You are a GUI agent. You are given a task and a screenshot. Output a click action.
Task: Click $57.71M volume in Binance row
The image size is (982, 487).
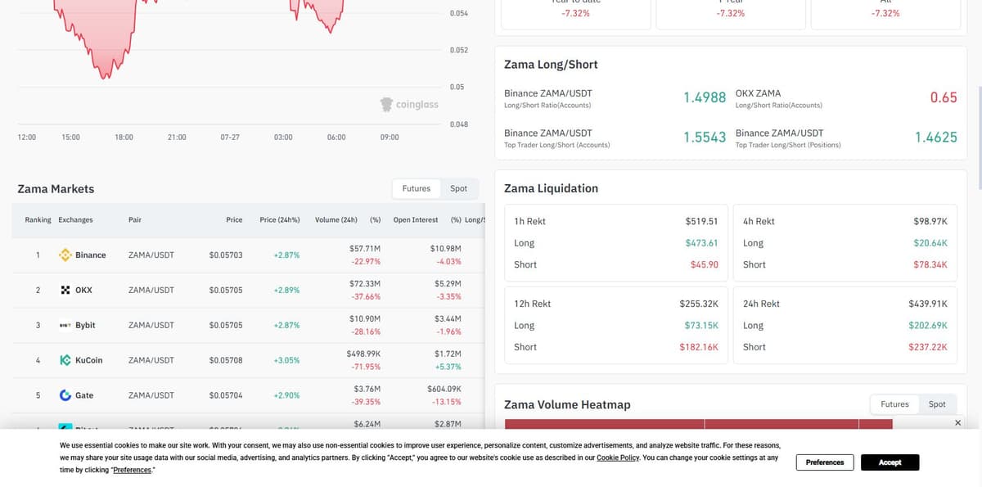pos(365,248)
